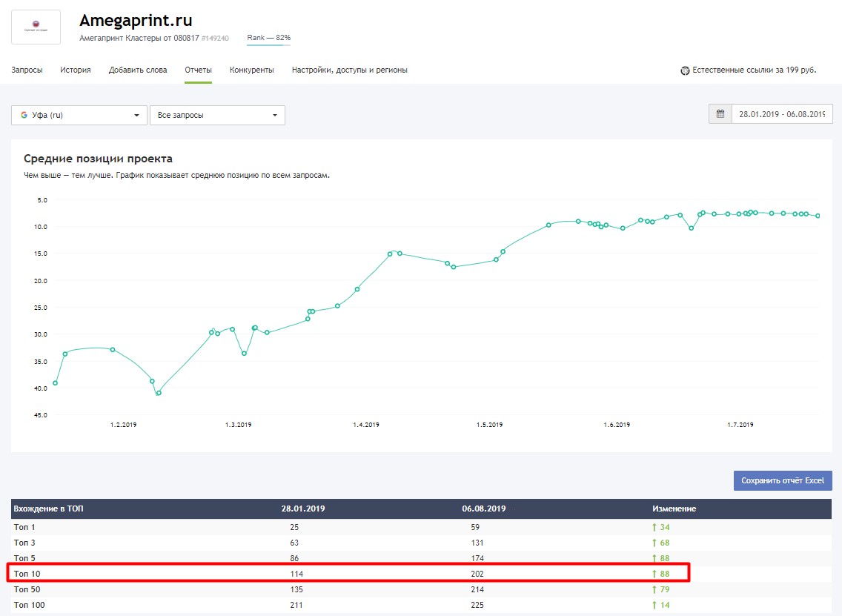This screenshot has width=842, height=616.
Task: Click the Amegaprint project logo thumbnail
Action: (36, 27)
